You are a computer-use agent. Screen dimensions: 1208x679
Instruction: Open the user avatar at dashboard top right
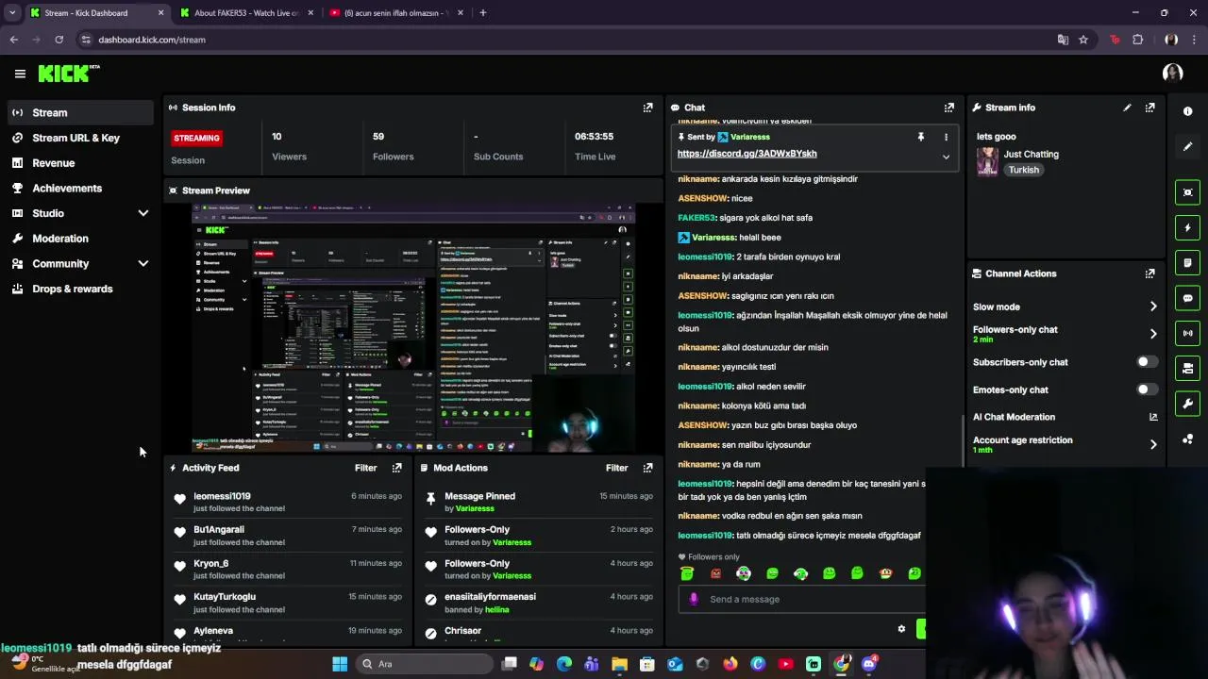point(1172,74)
